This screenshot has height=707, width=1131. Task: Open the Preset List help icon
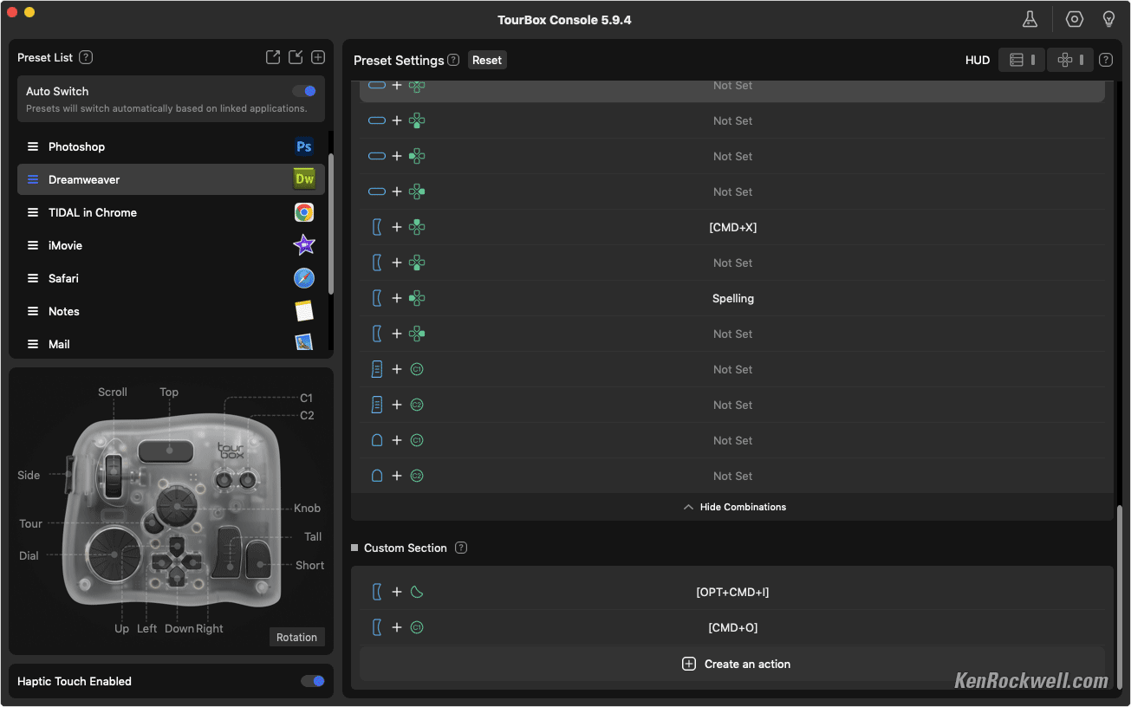coord(86,57)
